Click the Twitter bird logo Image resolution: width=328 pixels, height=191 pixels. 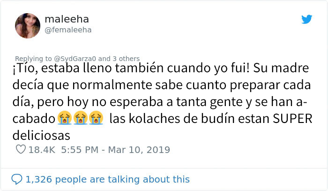(306, 19)
